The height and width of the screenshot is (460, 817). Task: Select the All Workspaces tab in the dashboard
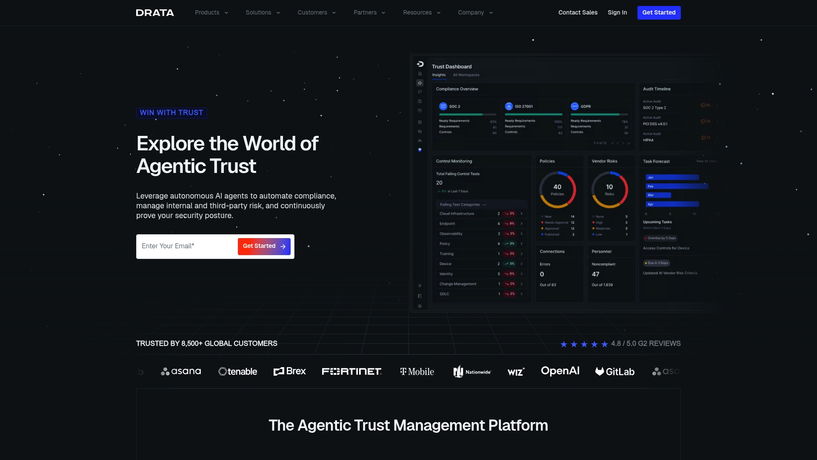[466, 75]
